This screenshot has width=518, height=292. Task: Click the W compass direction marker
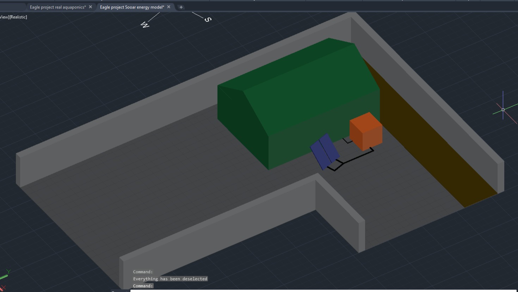[145, 25]
